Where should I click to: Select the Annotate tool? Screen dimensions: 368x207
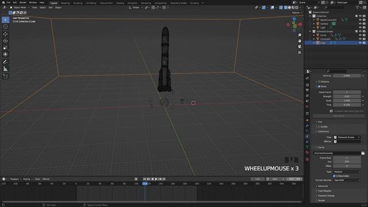[5, 62]
